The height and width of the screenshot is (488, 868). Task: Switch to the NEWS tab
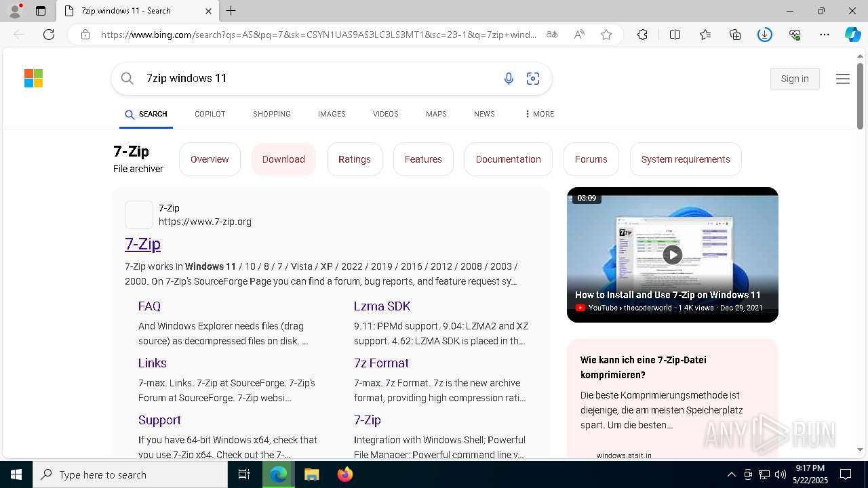(x=484, y=114)
